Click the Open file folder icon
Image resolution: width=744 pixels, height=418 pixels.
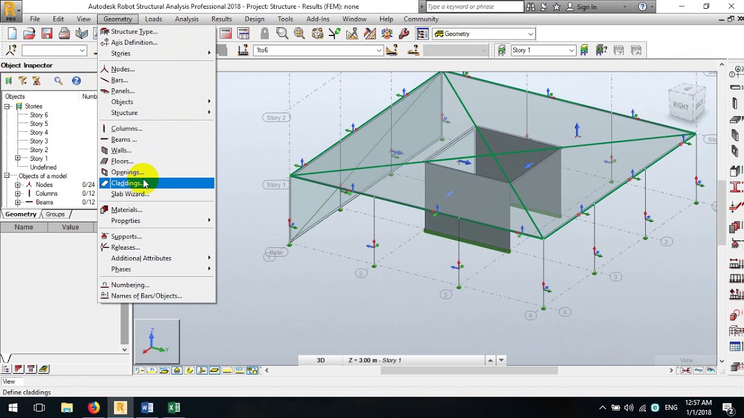[30, 34]
